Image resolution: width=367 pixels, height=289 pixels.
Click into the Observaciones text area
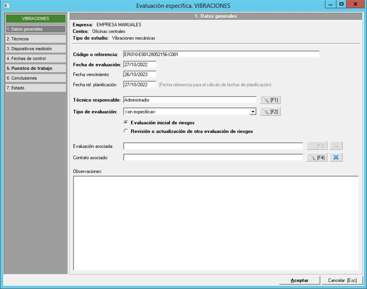215,223
